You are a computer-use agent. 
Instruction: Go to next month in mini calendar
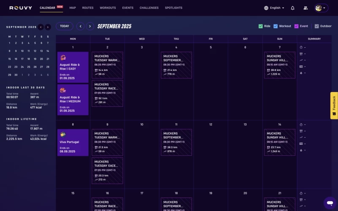pyautogui.click(x=48, y=27)
